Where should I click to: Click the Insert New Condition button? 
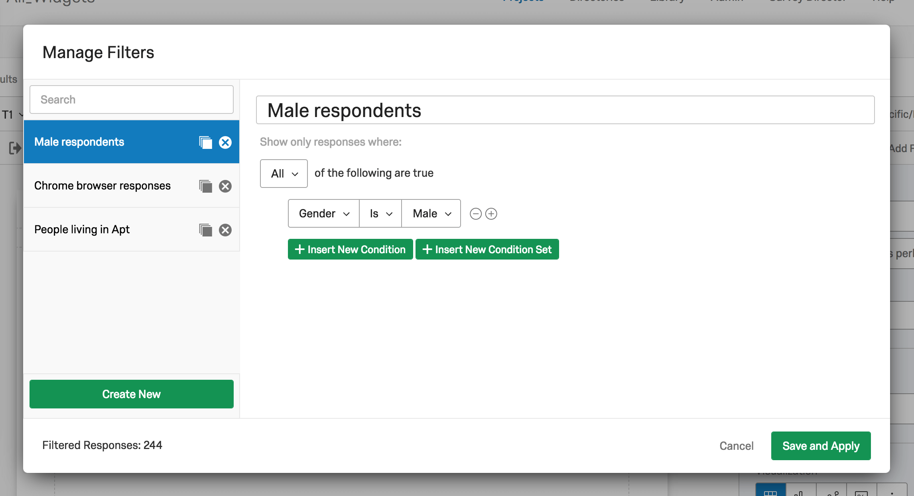(x=350, y=249)
